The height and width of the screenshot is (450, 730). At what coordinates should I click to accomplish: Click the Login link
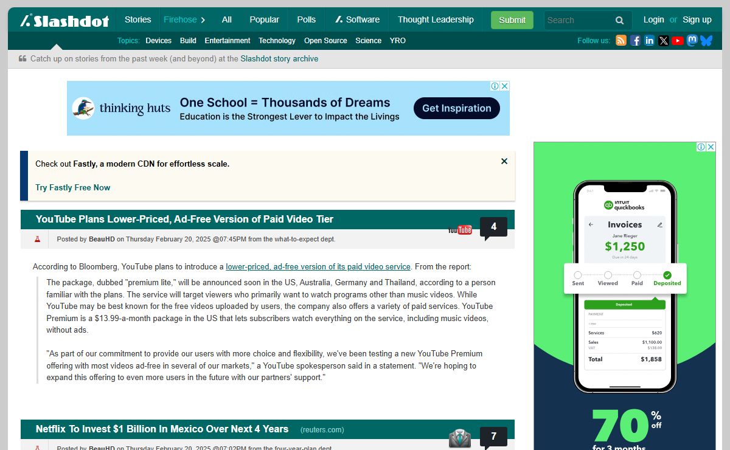pos(654,19)
